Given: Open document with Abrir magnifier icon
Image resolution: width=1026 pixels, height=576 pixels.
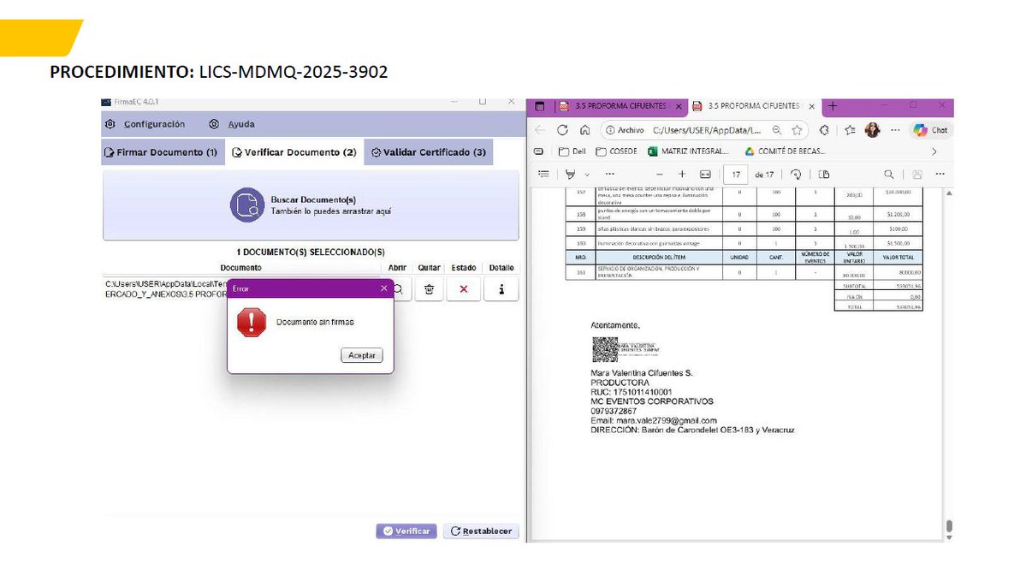Looking at the screenshot, I should click(x=399, y=289).
